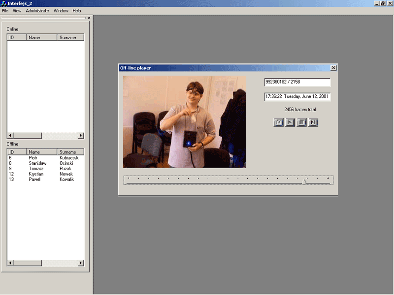The height and width of the screenshot is (295, 394).
Task: Click surname Puzak in Offline list
Action: [x=66, y=169]
